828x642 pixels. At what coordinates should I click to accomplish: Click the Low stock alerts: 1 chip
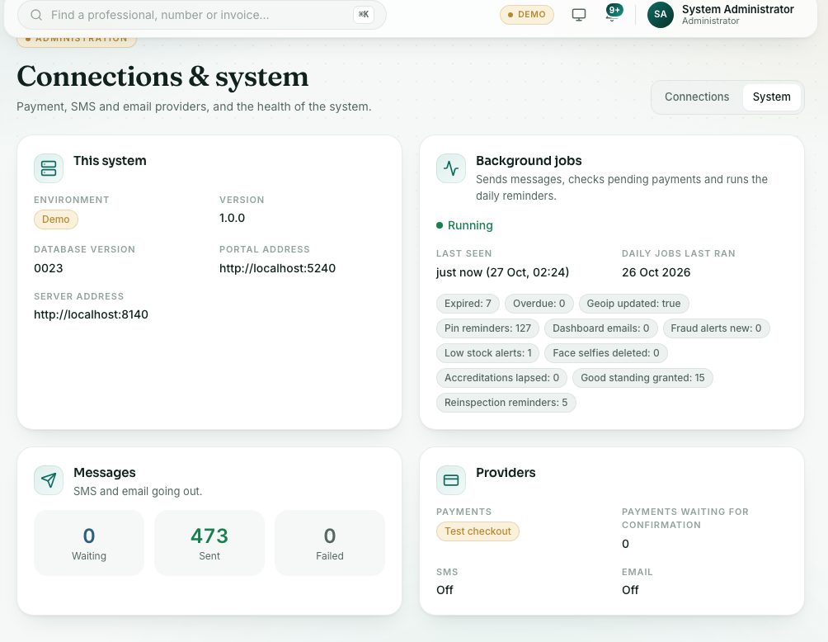487,353
